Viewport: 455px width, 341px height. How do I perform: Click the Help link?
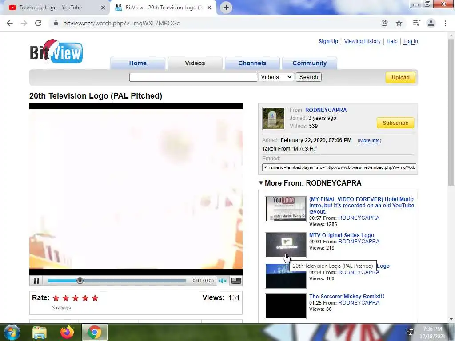tap(392, 41)
